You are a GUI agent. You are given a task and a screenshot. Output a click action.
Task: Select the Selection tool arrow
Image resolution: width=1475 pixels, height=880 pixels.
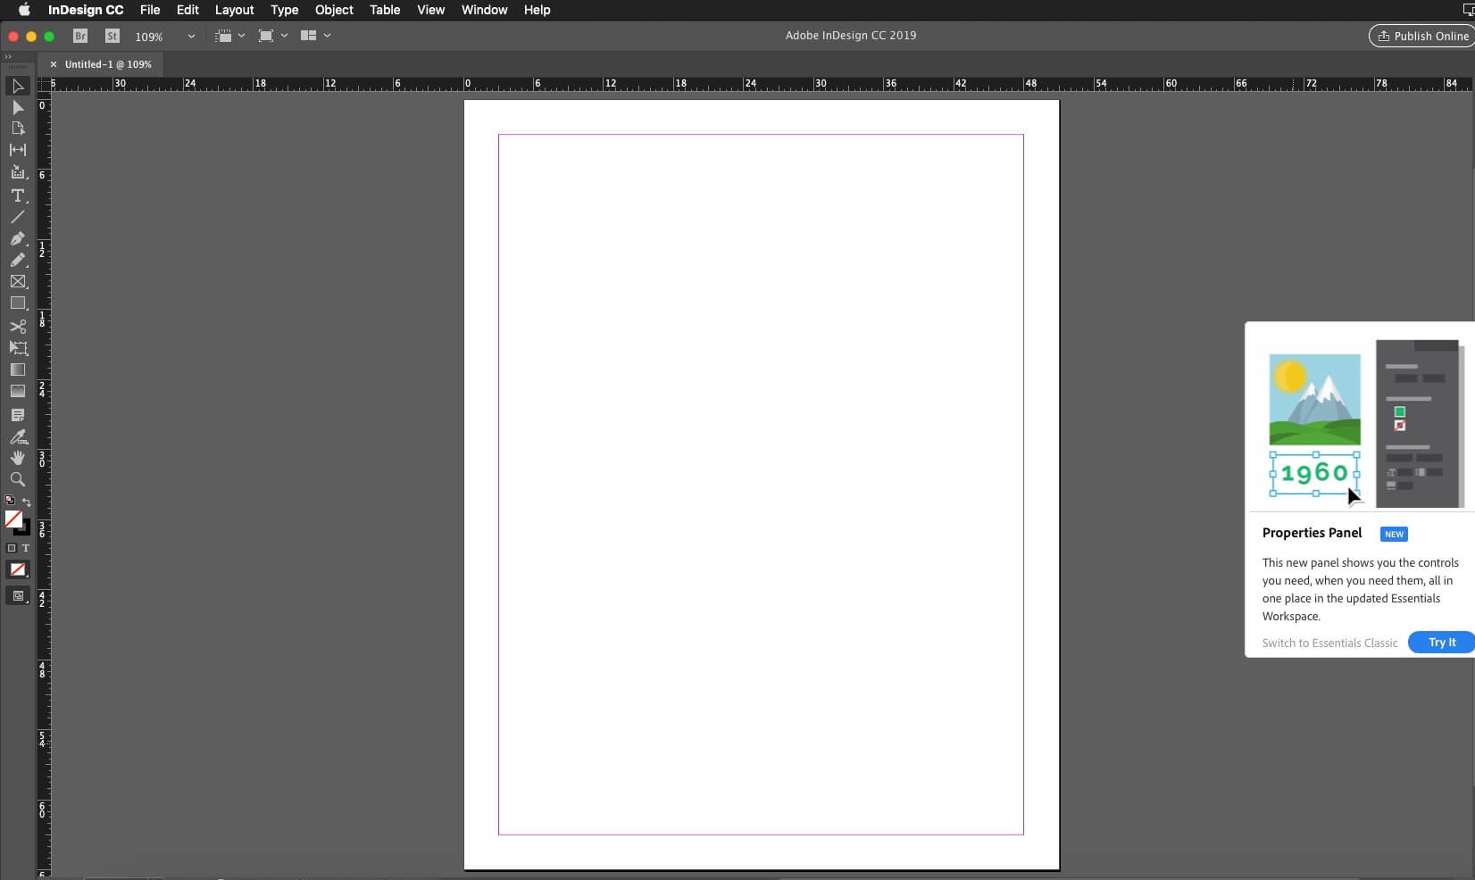(x=17, y=87)
